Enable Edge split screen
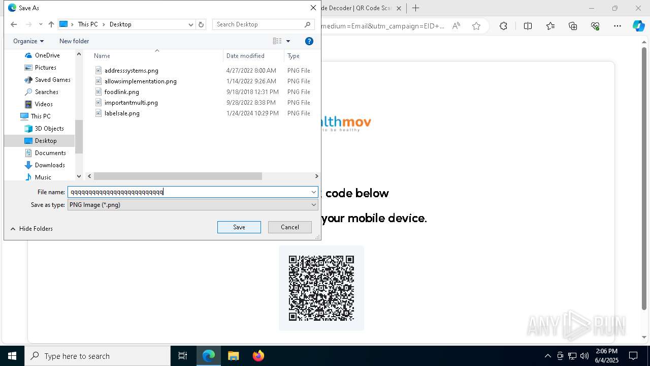The height and width of the screenshot is (366, 650). (528, 26)
